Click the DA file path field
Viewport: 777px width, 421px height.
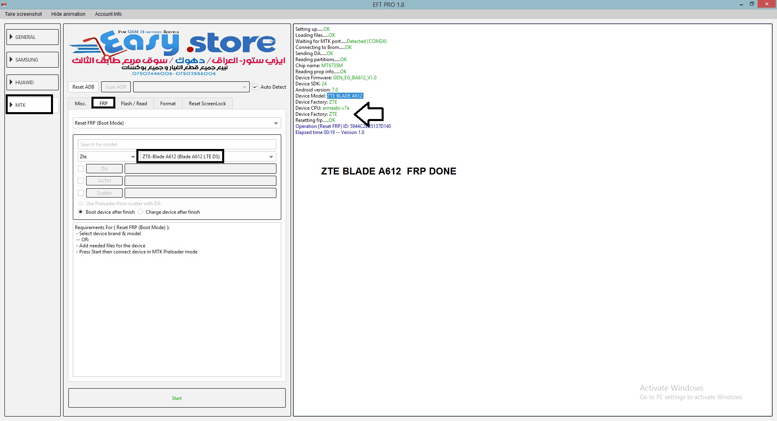click(200, 169)
